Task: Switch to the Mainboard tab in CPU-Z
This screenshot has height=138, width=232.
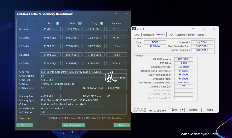Action: click(148, 35)
